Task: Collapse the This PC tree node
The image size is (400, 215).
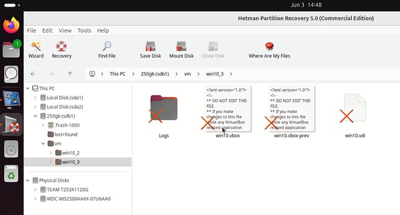Action: click(28, 88)
